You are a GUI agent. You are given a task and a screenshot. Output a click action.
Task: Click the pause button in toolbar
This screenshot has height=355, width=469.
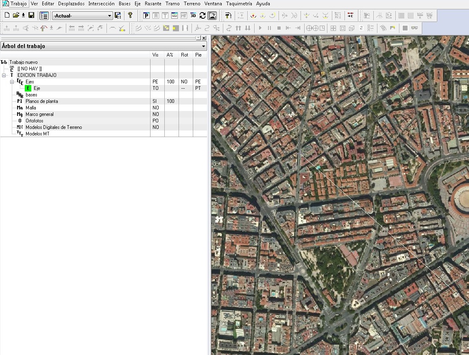tap(270, 28)
